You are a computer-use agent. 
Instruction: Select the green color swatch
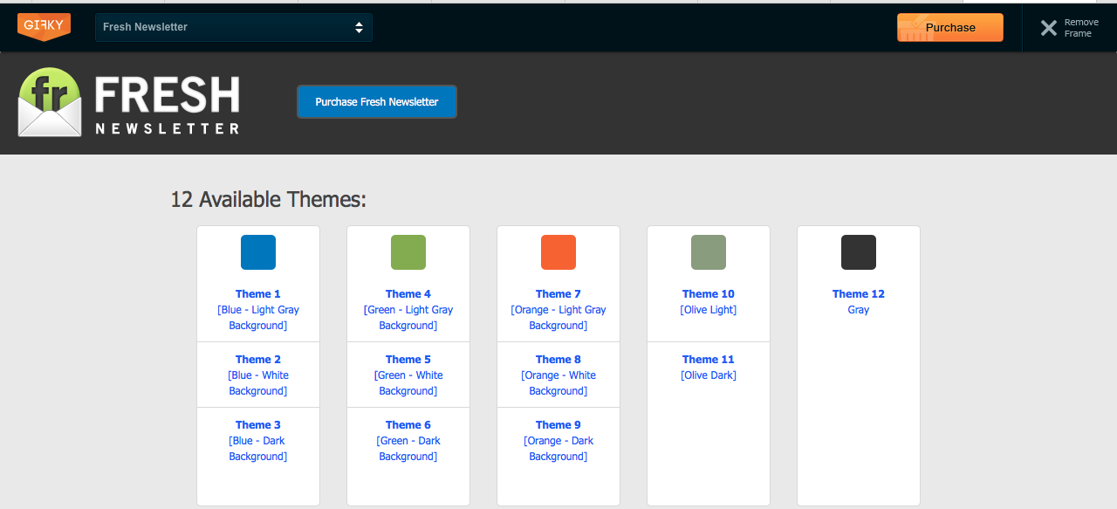click(x=408, y=252)
